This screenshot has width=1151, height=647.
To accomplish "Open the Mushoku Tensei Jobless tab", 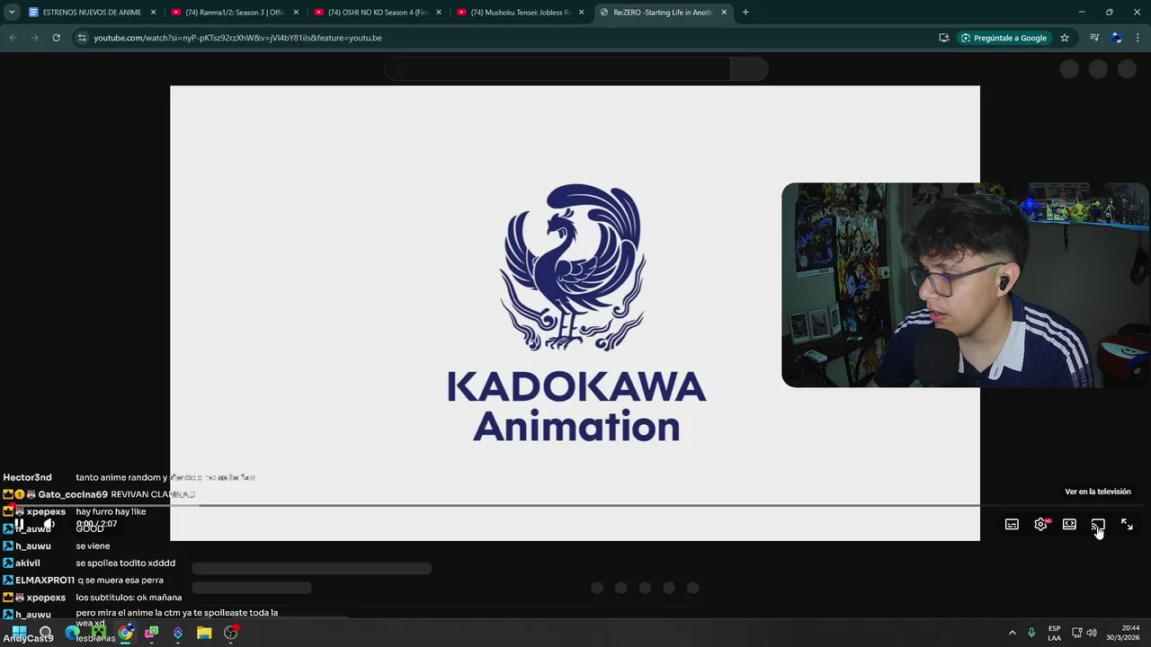I will 520,13.
